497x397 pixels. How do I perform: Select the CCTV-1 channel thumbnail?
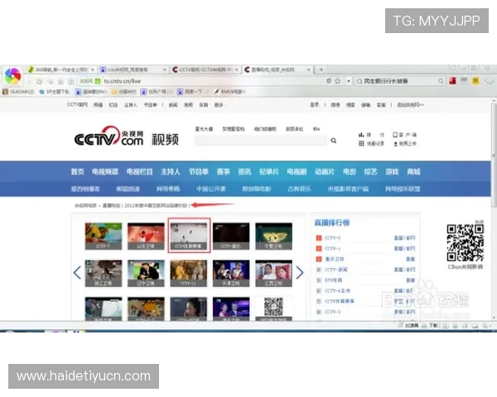coord(104,237)
